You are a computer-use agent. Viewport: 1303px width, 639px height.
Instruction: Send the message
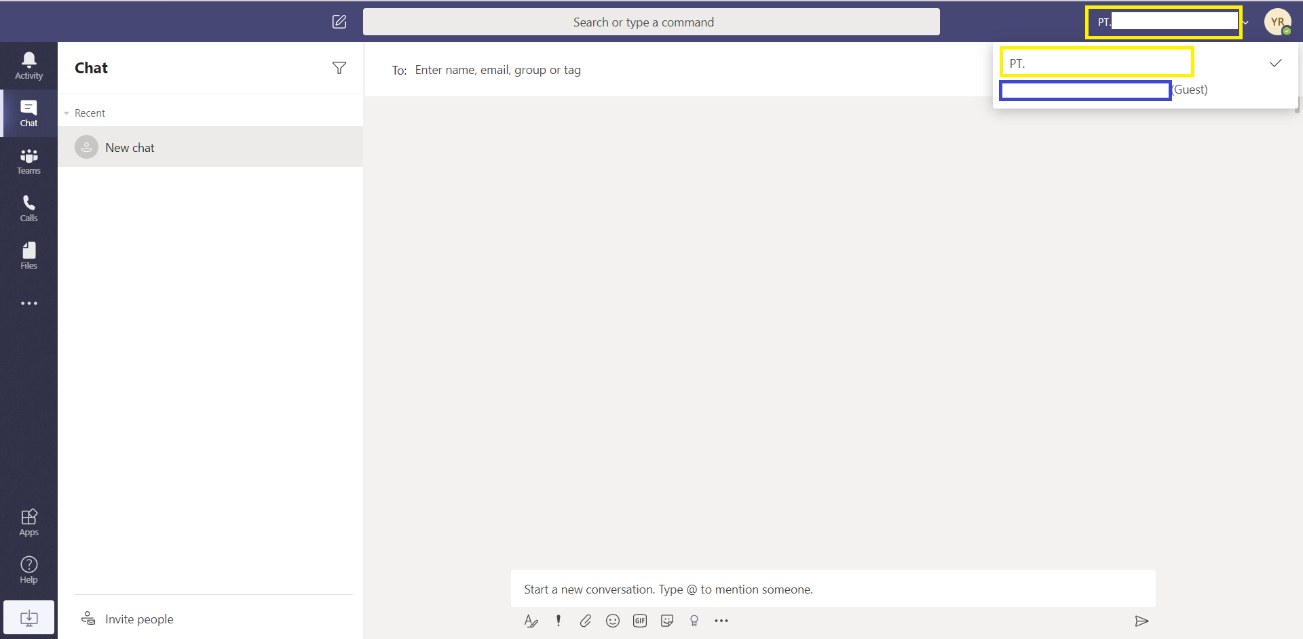pos(1141,621)
